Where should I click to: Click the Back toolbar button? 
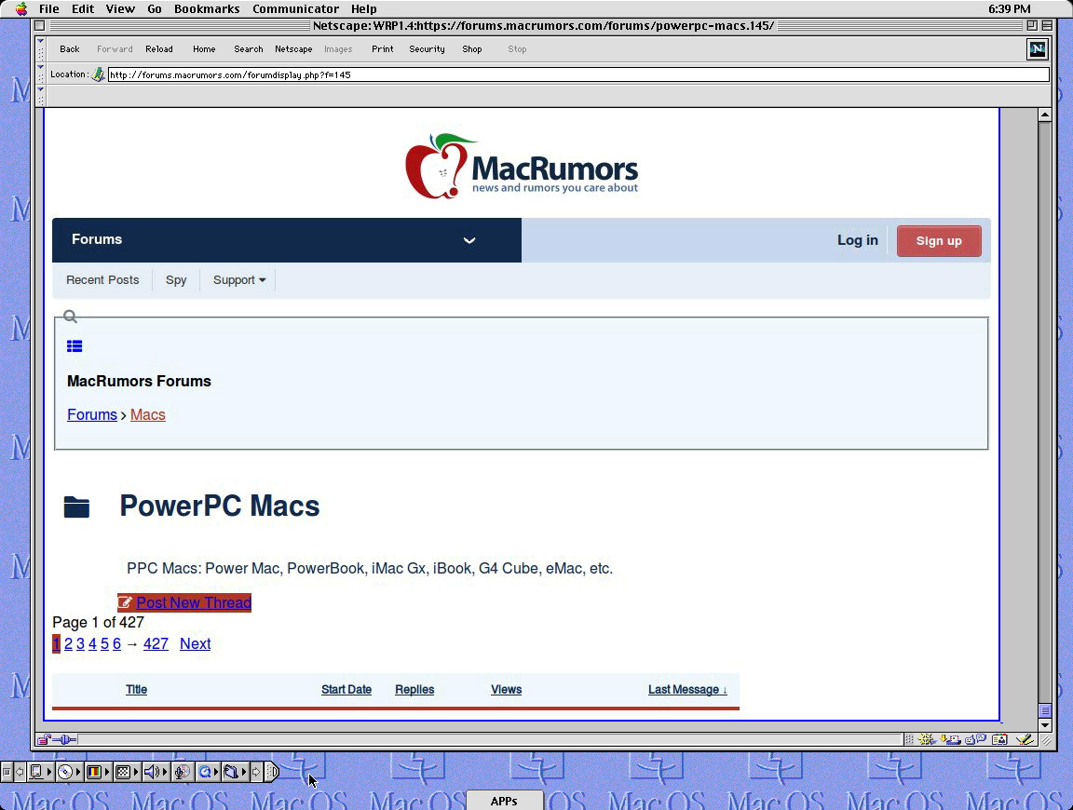[69, 49]
